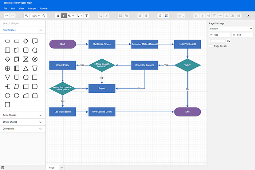The height and width of the screenshot is (170, 255).
Task: Open the Custom page size dropdown
Action: (231, 29)
